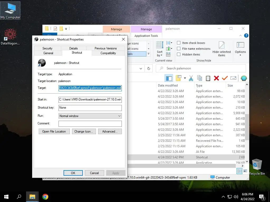Switch to details view icon in status corner
Image resolution: width=270 pixels, height=202 pixels.
tap(239, 171)
